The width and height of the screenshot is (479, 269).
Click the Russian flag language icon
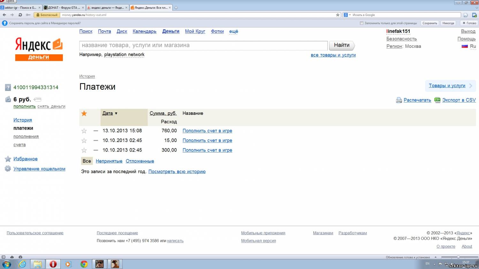(x=465, y=46)
